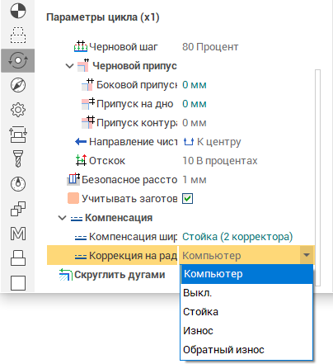The image size is (333, 364).
Task: Open the compass navigation sidebar icon
Action: [18, 85]
